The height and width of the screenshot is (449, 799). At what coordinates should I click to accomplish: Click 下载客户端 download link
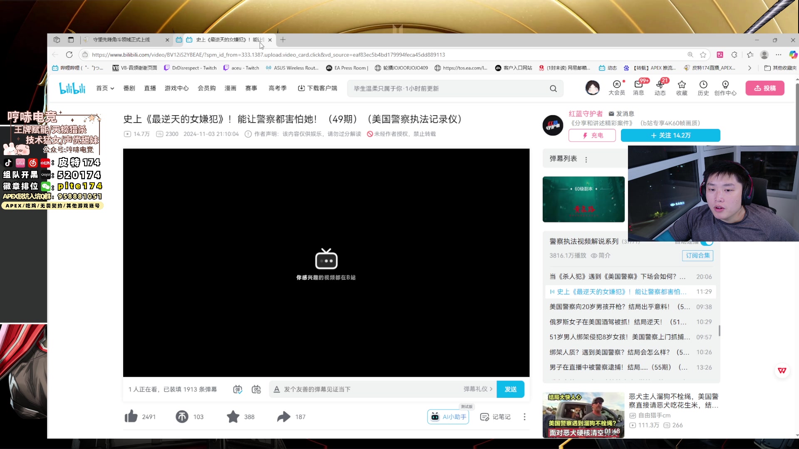tap(318, 88)
